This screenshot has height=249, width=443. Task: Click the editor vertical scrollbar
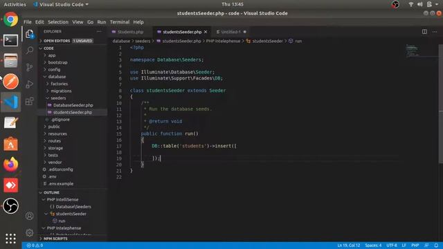pyautogui.click(x=440, y=103)
